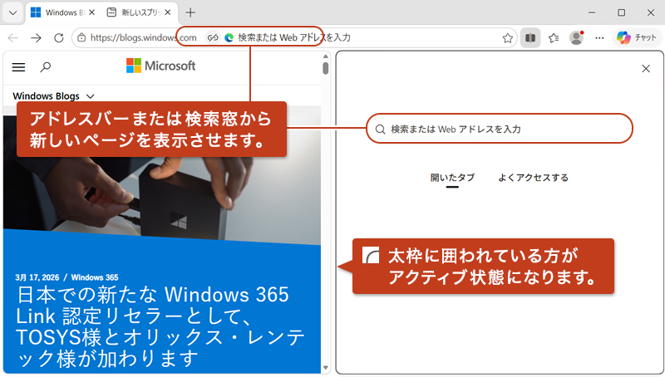Click the new tab plus button
Image resolution: width=665 pixels, height=377 pixels.
pos(190,12)
